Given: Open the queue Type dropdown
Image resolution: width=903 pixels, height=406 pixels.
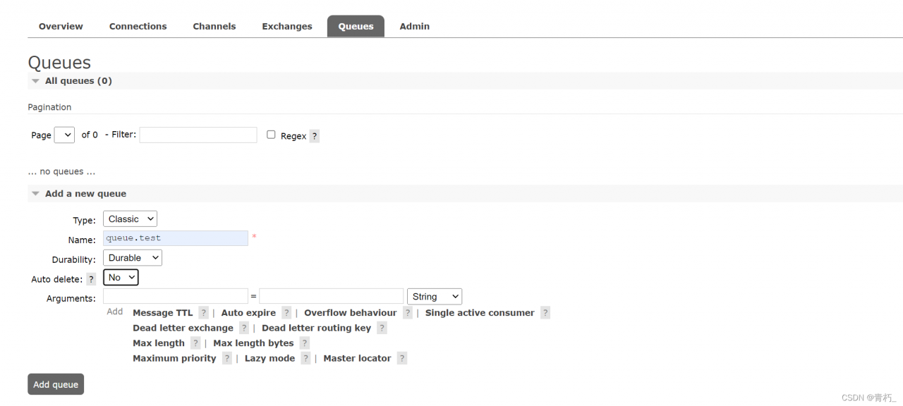Looking at the screenshot, I should (x=130, y=219).
